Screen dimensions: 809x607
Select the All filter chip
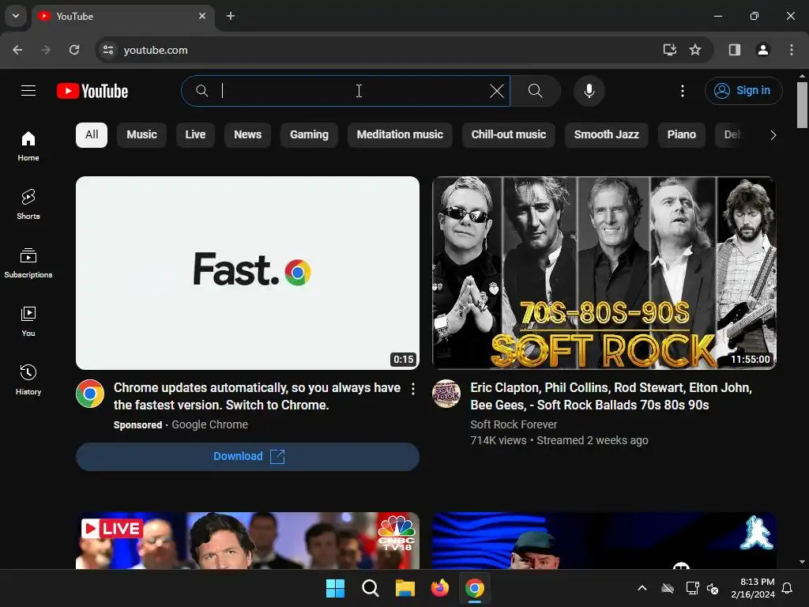[92, 134]
